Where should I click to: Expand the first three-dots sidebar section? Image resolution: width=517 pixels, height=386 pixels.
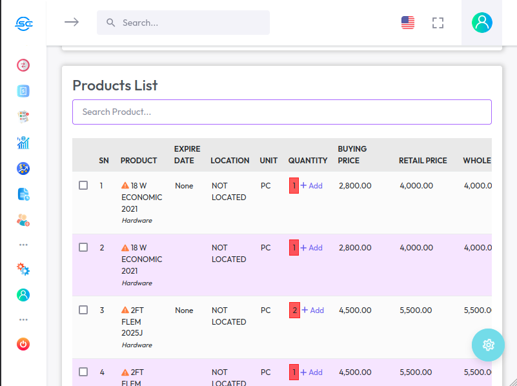point(23,245)
